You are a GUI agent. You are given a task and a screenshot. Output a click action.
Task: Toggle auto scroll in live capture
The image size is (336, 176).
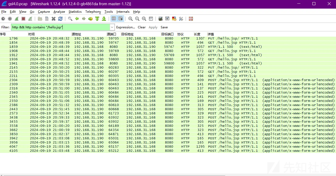pos(121,19)
